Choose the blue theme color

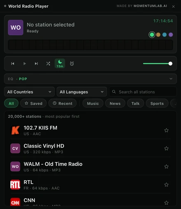coord(165,35)
